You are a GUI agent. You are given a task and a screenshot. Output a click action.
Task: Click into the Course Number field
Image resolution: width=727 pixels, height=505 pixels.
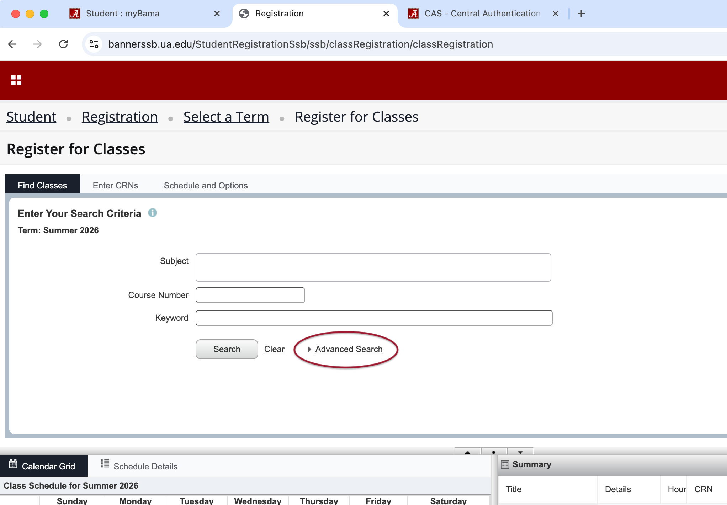[250, 295]
